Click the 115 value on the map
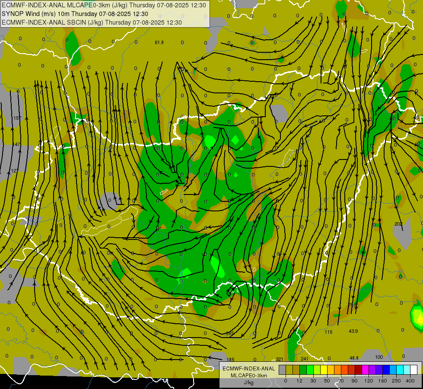 tap(328, 332)
